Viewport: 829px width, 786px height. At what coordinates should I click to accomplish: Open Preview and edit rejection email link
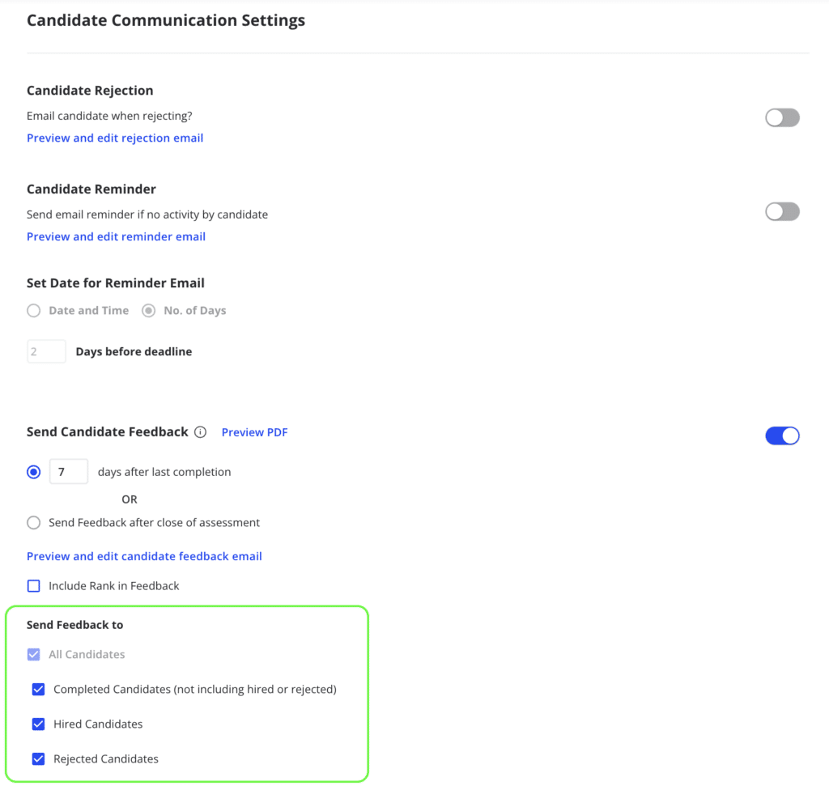pos(115,138)
